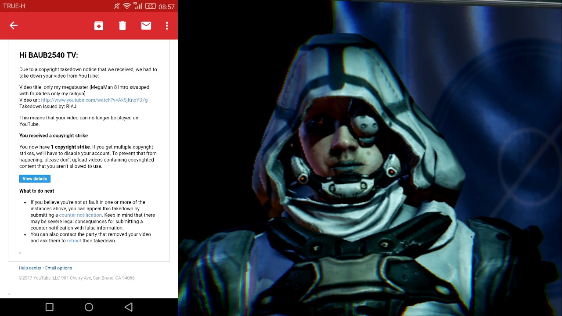Mark email as unread envelope icon
The height and width of the screenshot is (316, 562).
[x=146, y=26]
